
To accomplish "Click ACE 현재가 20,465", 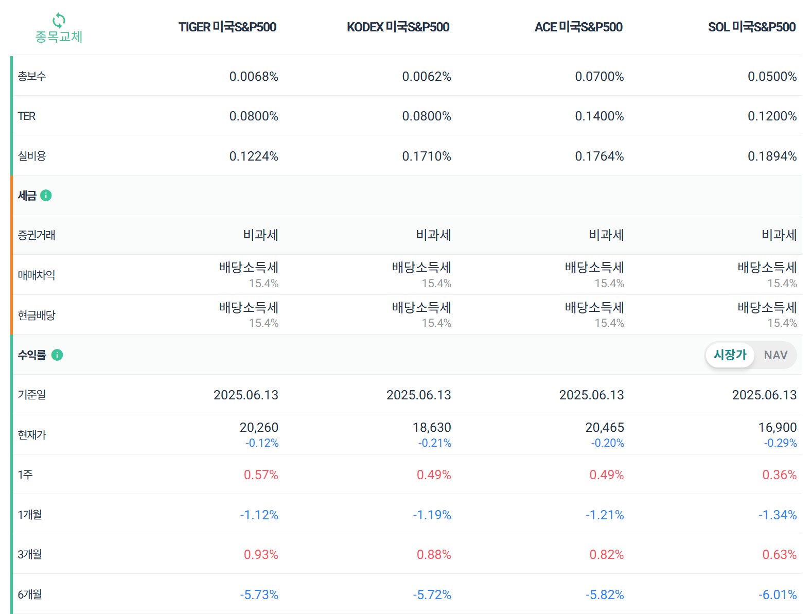I will 605,428.
